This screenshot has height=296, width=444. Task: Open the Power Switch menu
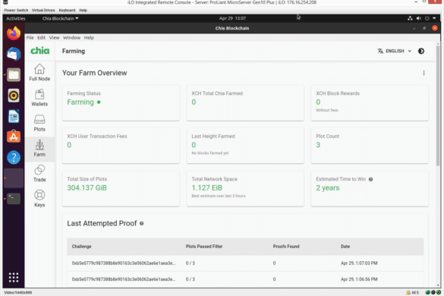tap(16, 10)
